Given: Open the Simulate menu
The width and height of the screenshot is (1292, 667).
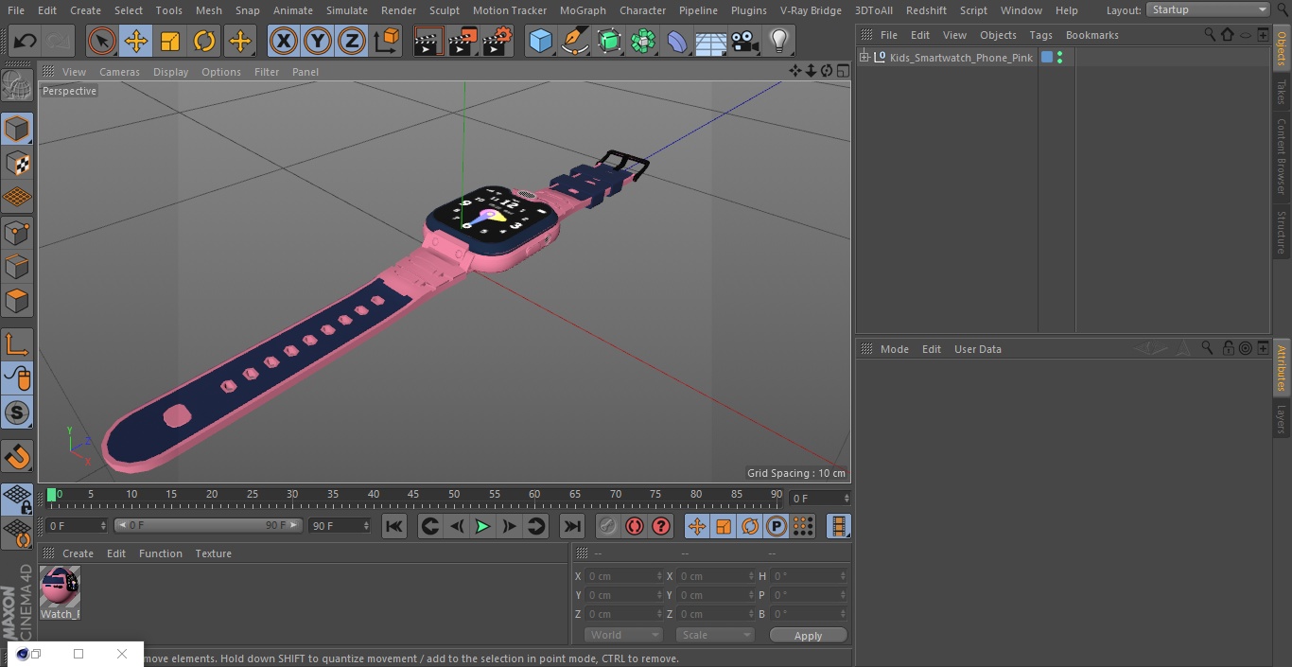Looking at the screenshot, I should click(x=347, y=10).
